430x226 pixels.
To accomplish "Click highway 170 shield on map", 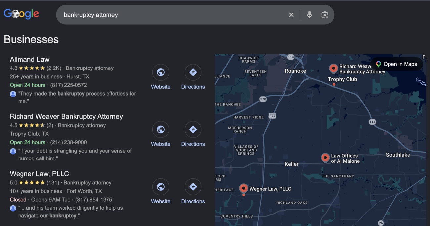I will coord(263,99).
